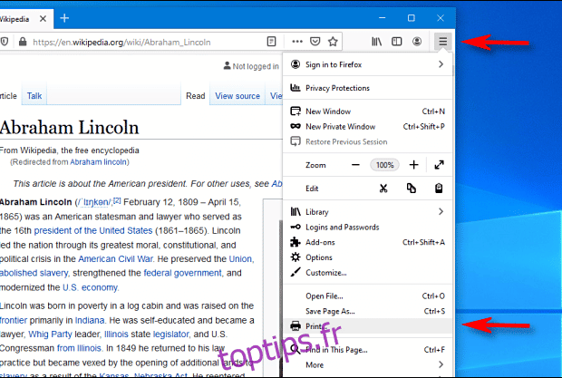
Task: Open president of the United States link
Action: [93, 230]
